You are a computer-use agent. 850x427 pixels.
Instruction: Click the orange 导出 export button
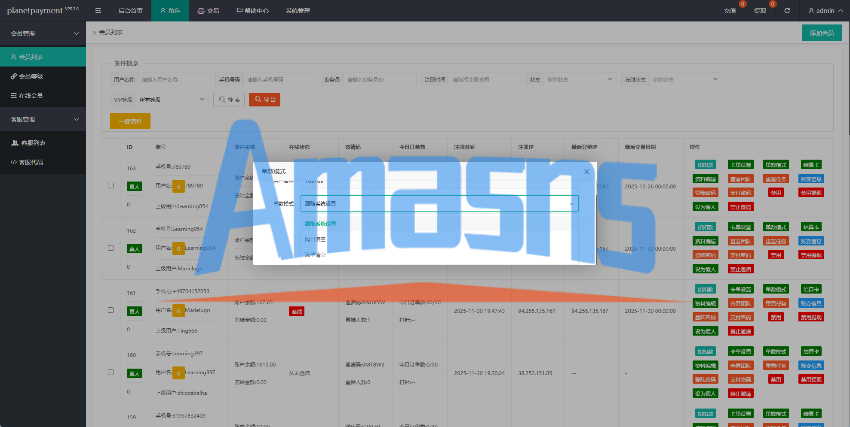coord(264,100)
